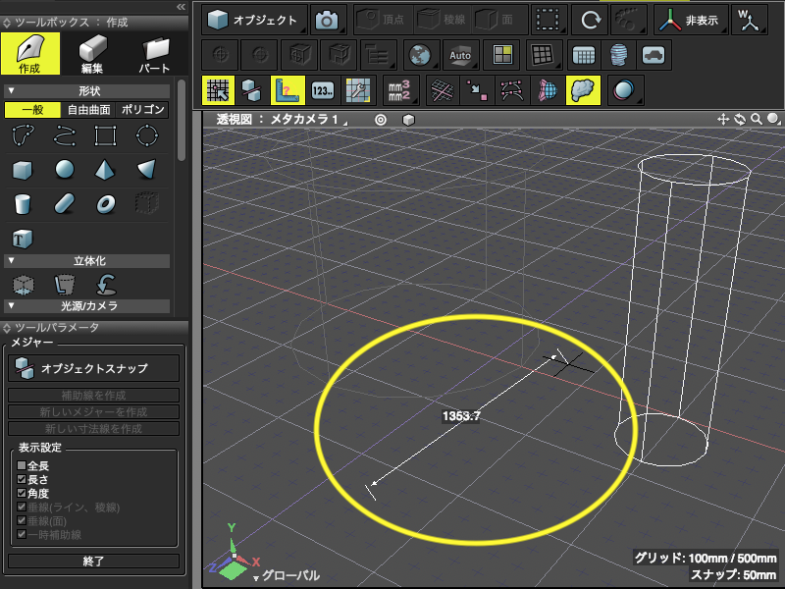Click the ツールパラメータ panel header
This screenshot has width=785, height=589.
94,328
